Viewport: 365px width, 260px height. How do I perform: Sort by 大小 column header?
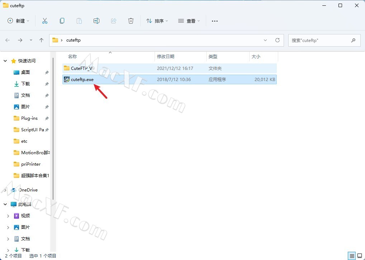[256, 57]
